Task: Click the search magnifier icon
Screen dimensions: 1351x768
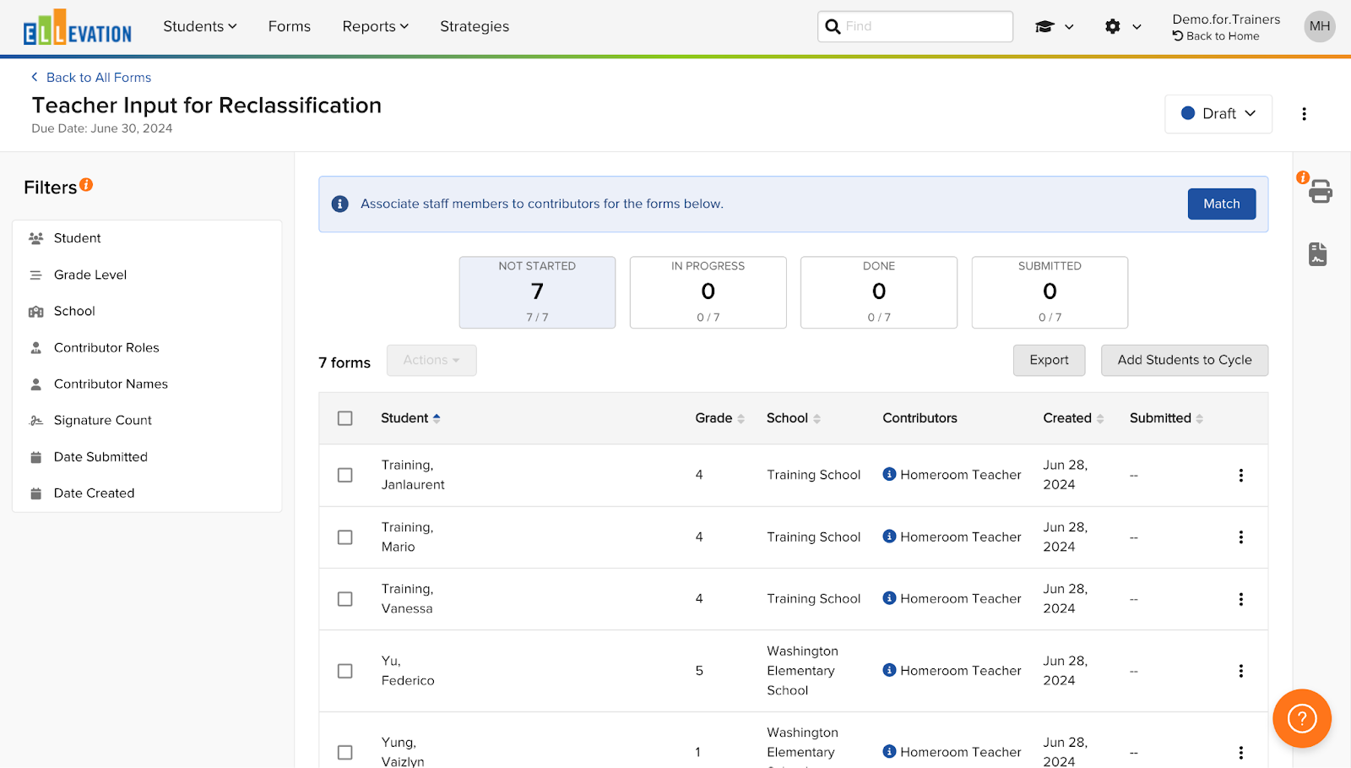Action: click(833, 26)
